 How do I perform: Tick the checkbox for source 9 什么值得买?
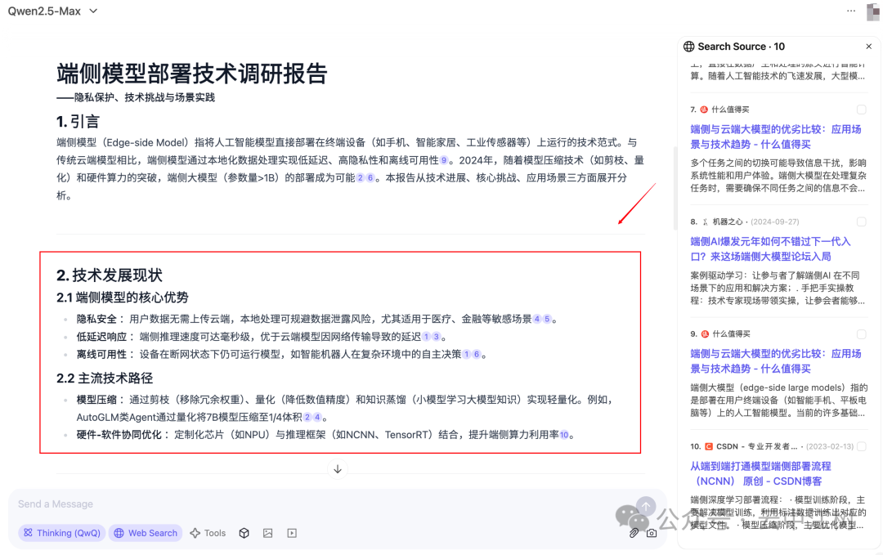pos(861,333)
